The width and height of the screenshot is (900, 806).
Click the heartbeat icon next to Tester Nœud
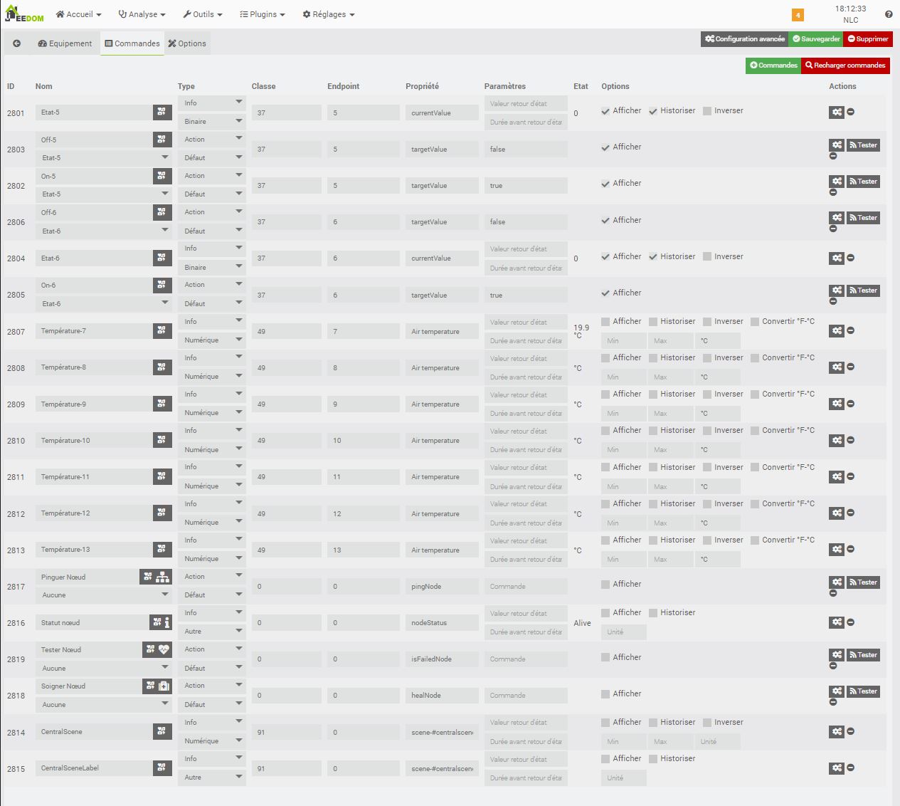click(x=164, y=649)
